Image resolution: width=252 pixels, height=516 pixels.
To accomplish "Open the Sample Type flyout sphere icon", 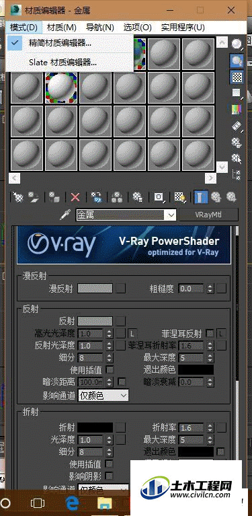I will tap(237, 44).
